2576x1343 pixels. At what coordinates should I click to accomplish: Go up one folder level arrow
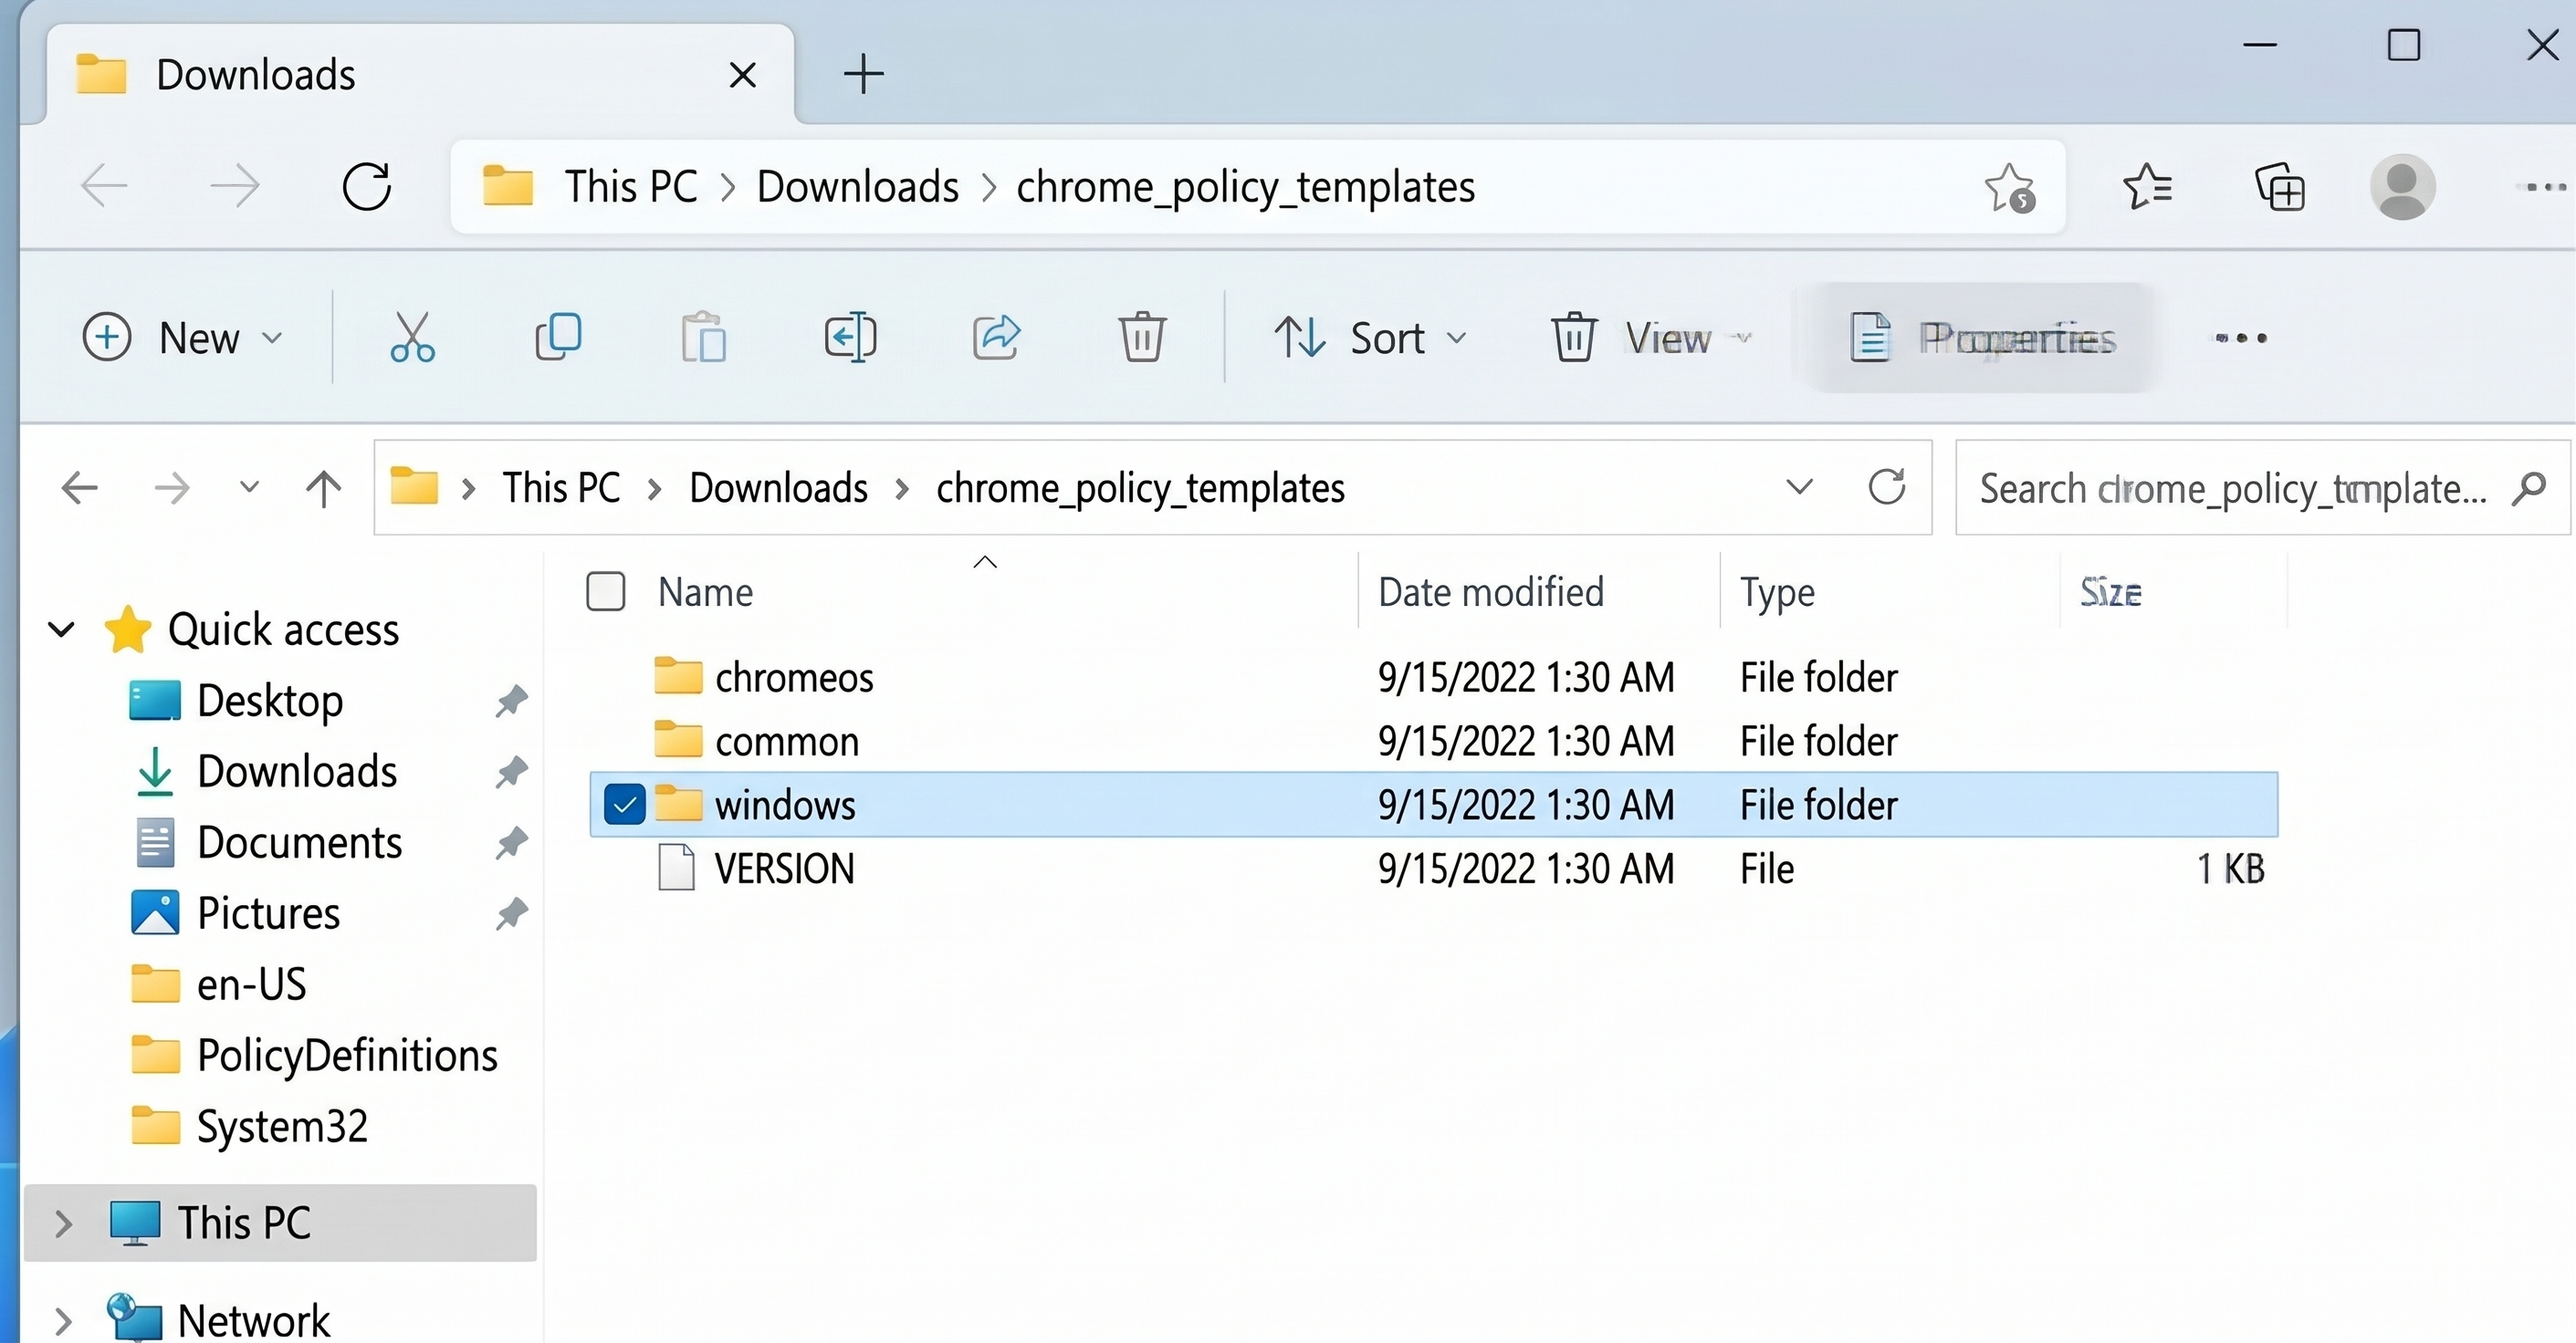pyautogui.click(x=323, y=487)
